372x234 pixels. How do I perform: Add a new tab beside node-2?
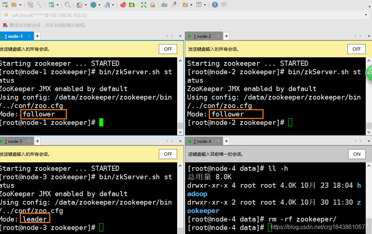[x=226, y=36]
